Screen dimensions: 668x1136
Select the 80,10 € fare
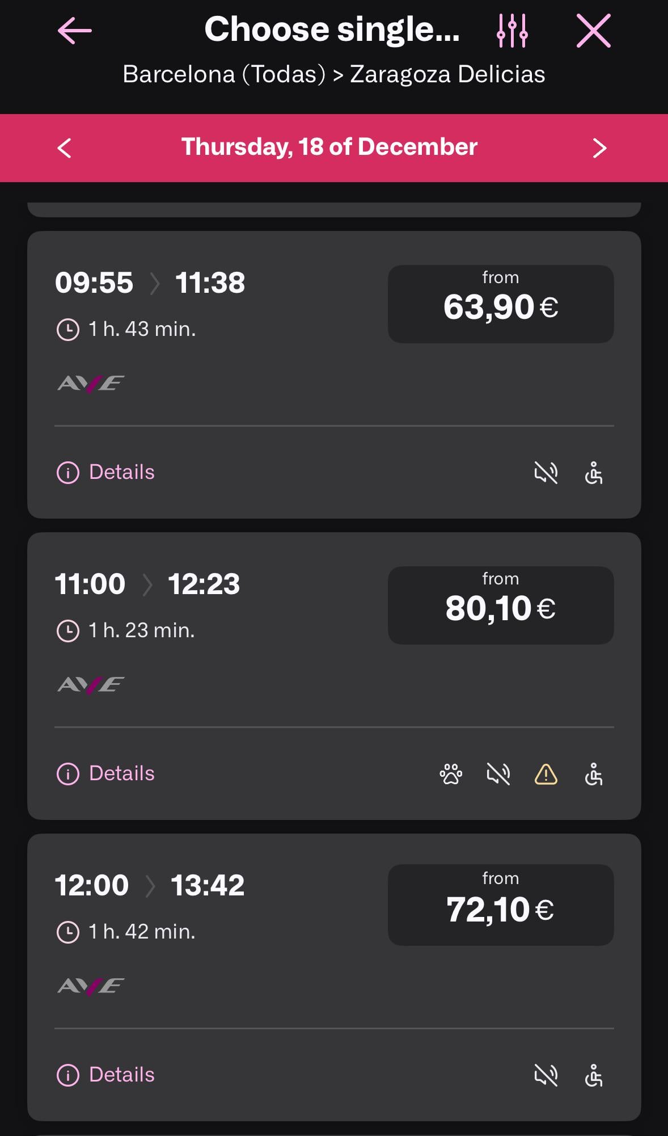pyautogui.click(x=500, y=605)
